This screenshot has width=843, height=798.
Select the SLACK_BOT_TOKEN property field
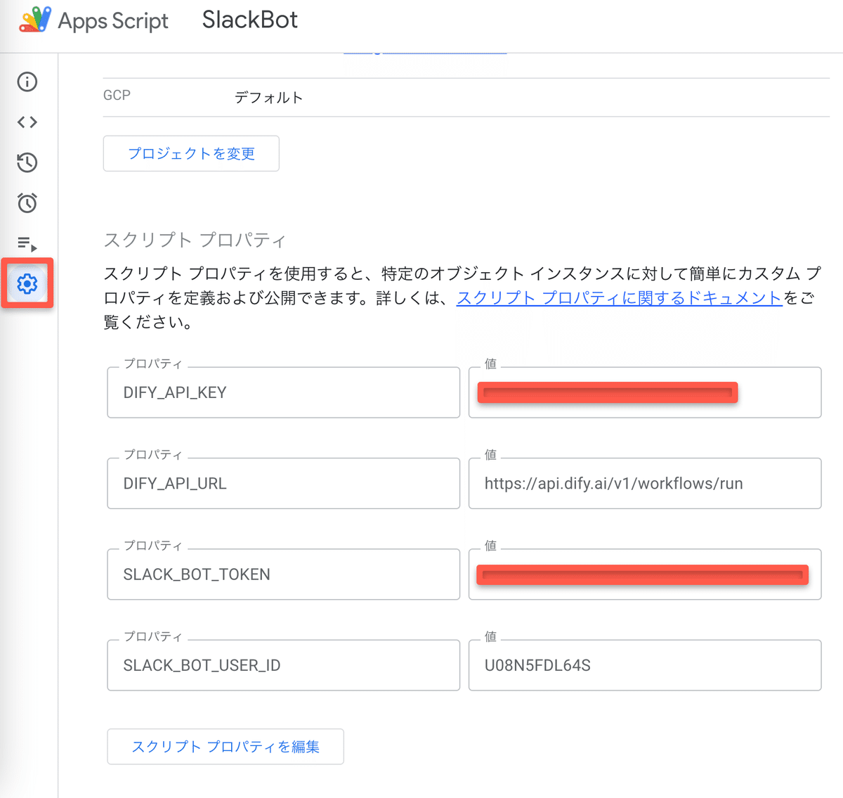point(283,574)
